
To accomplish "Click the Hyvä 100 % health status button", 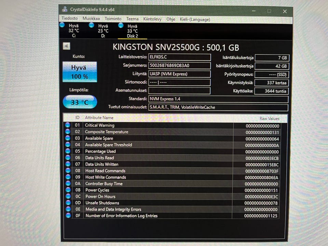I will [80, 72].
